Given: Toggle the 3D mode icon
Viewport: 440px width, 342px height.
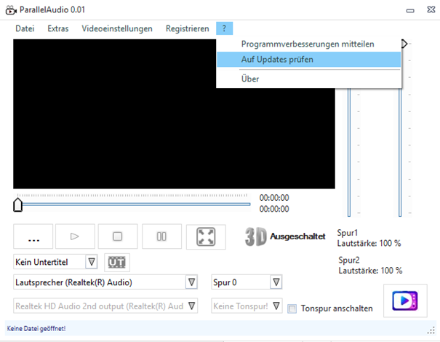Looking at the screenshot, I should point(256,236).
